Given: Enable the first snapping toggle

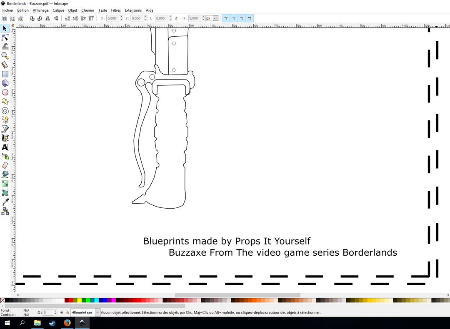Looking at the screenshot, I should point(225,18).
